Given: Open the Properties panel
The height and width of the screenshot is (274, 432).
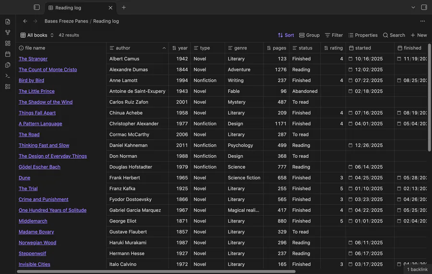Looking at the screenshot, I should pos(363,35).
